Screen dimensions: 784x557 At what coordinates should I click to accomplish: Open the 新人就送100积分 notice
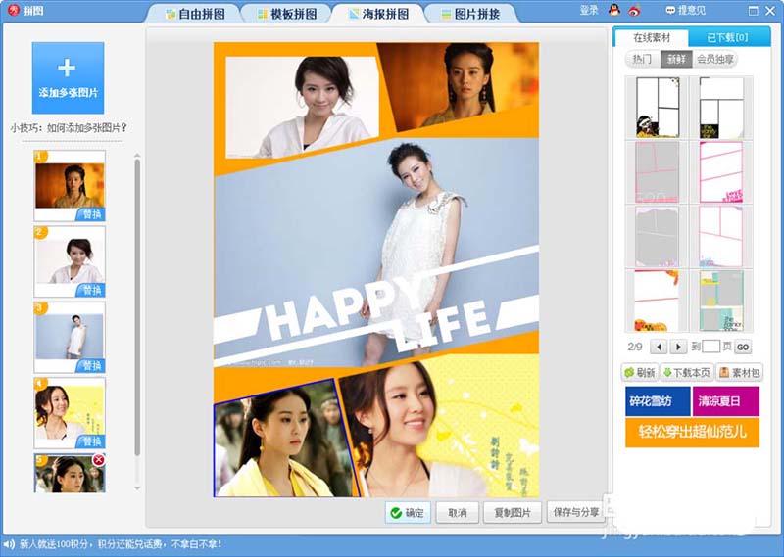pyautogui.click(x=121, y=544)
